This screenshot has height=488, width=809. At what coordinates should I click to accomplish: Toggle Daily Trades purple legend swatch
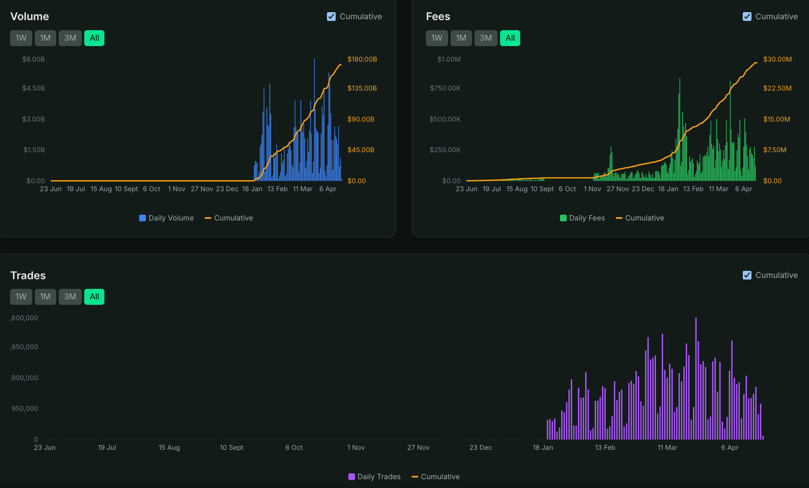pyautogui.click(x=352, y=477)
